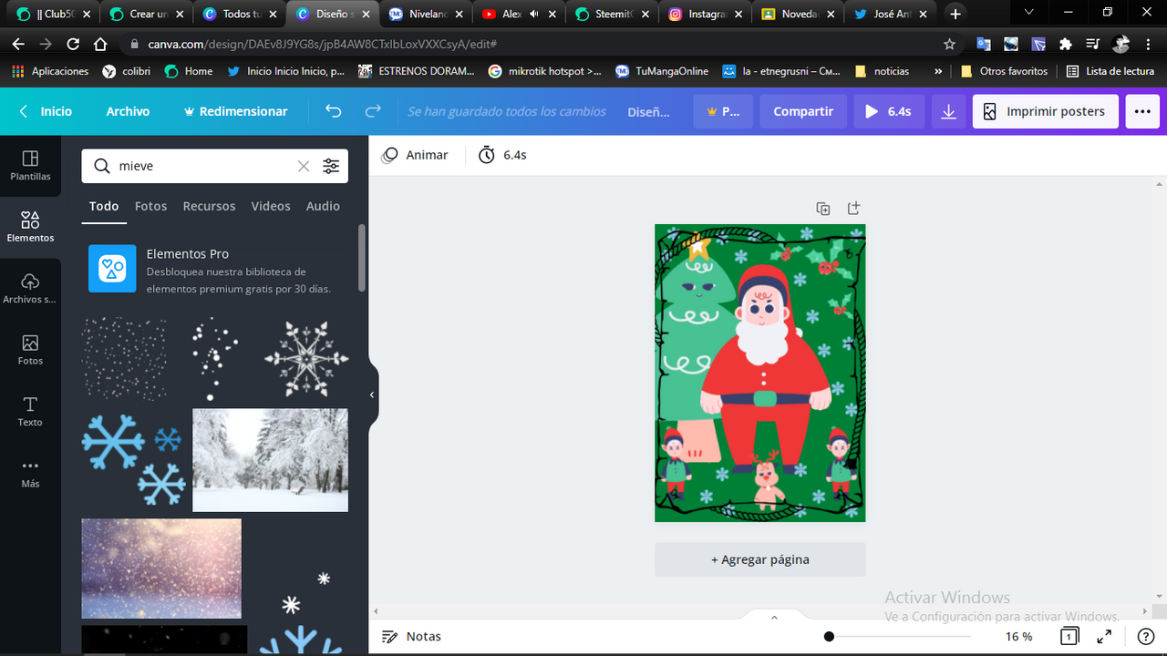Bookmark the page with the star icon

coord(949,44)
